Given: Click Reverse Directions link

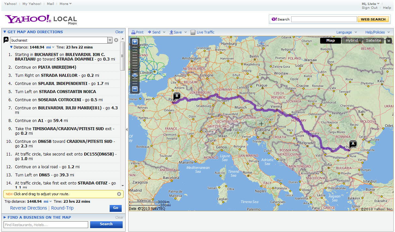Looking at the screenshot, I should 29,208.
